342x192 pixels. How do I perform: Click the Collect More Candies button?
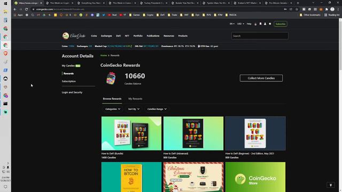tap(261, 78)
